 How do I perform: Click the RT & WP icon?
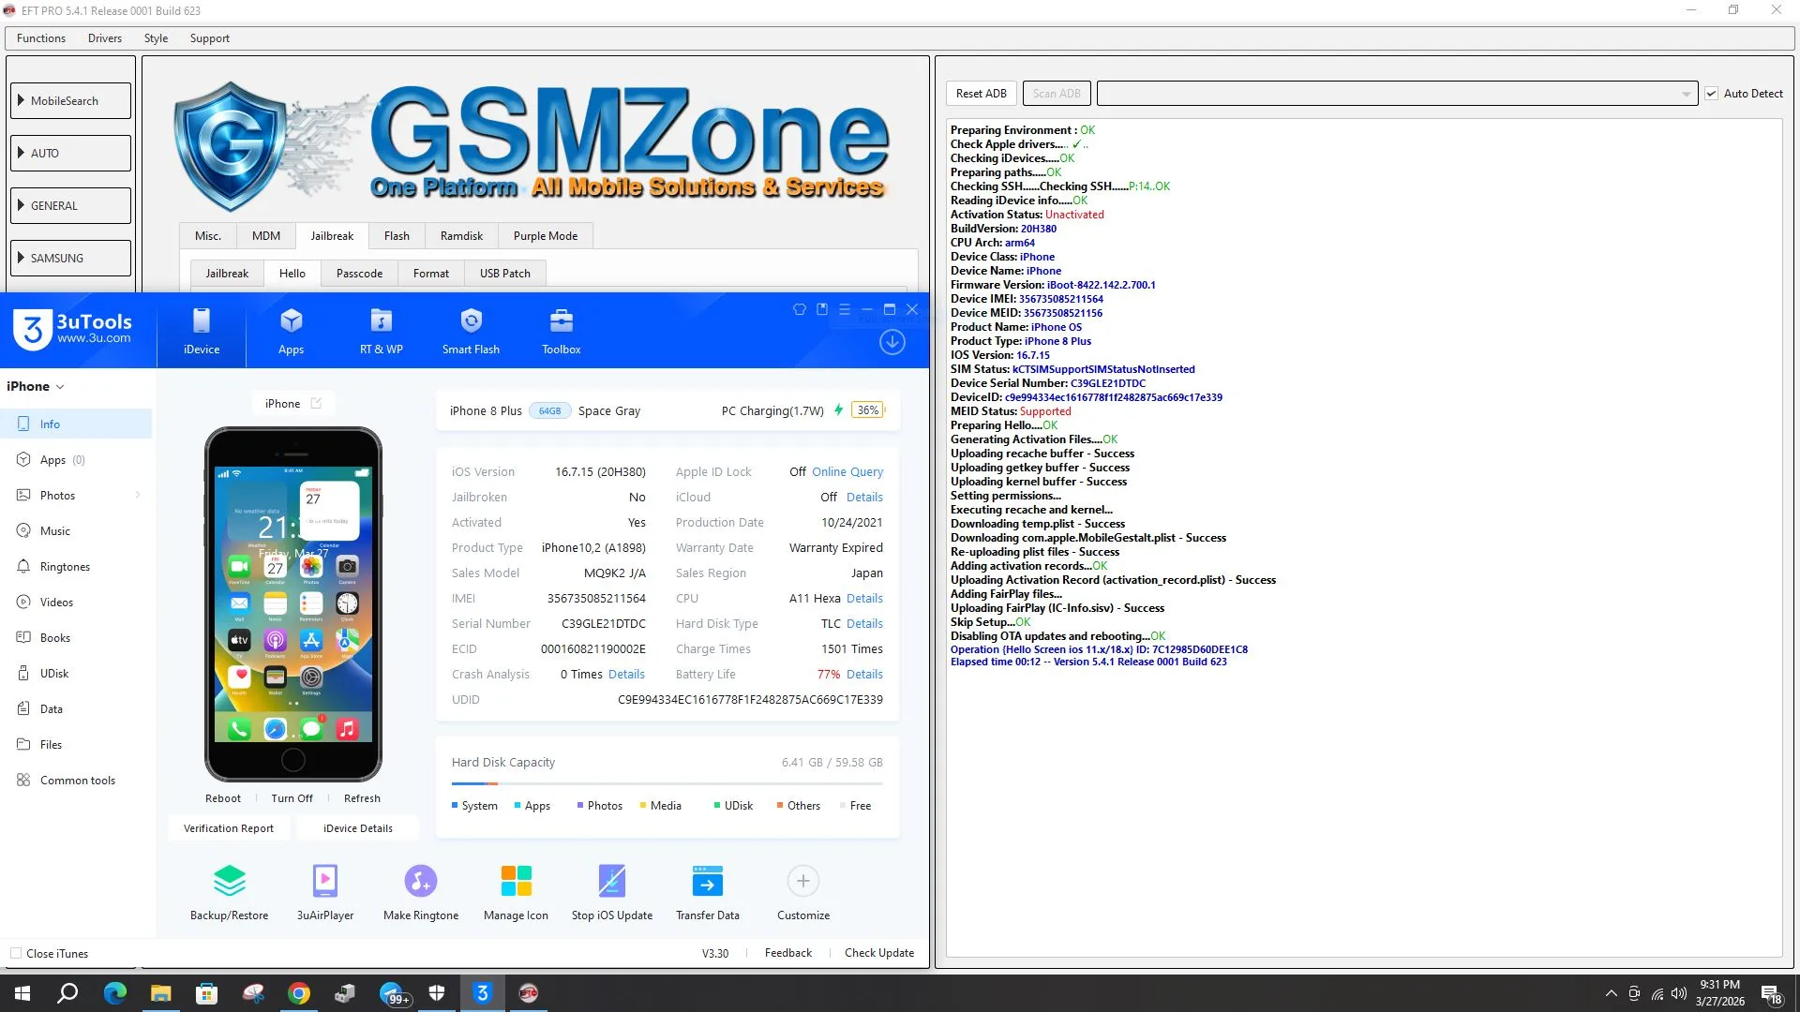click(381, 322)
